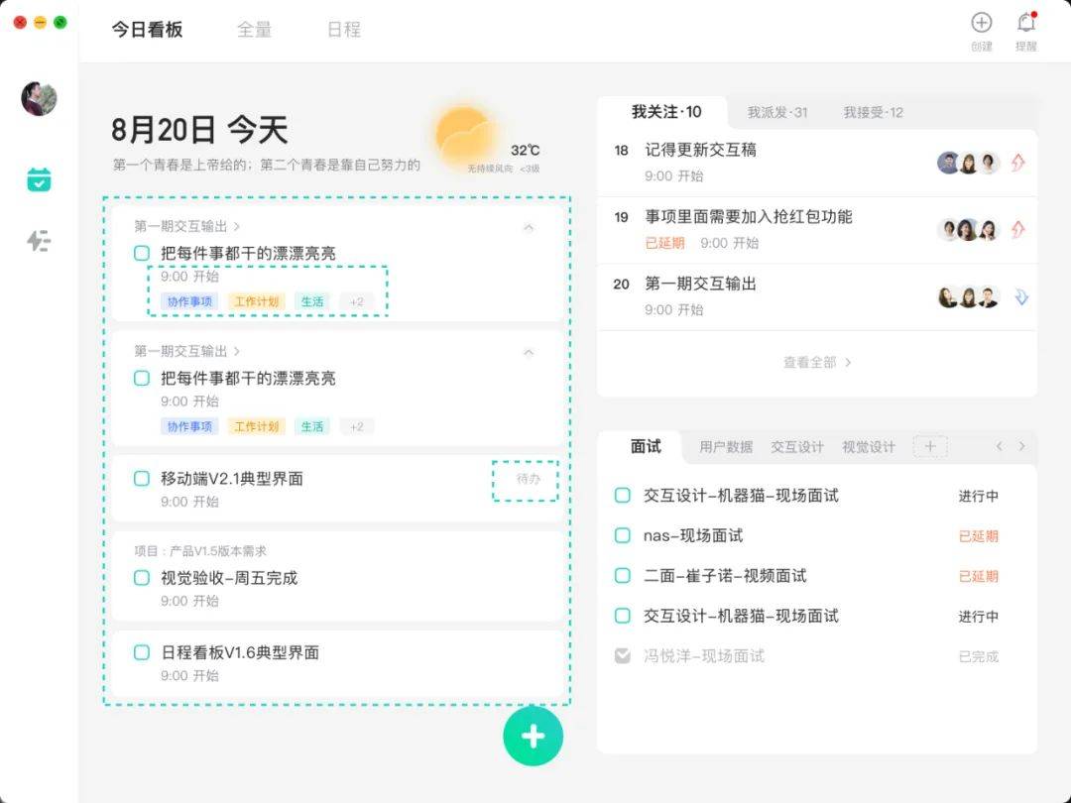The height and width of the screenshot is (803, 1071).
Task: Click 工作计划 tag in second card
Action: click(256, 426)
